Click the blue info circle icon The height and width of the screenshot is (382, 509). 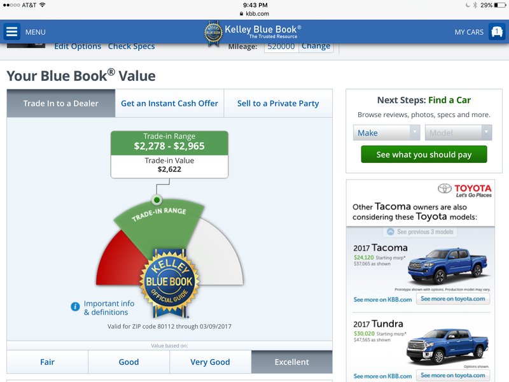(75, 306)
